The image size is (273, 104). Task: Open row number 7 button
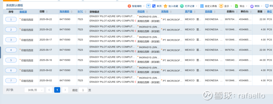pyautogui.click(x=11, y=80)
